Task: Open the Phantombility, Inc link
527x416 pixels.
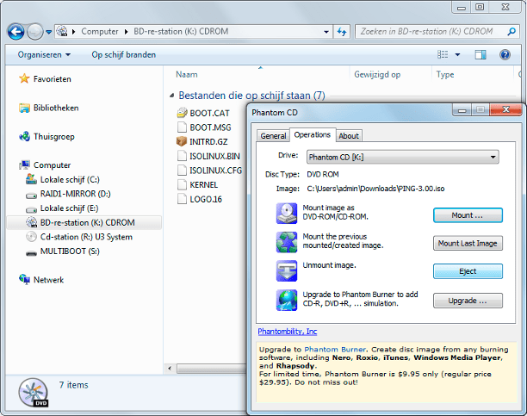Action: click(288, 332)
